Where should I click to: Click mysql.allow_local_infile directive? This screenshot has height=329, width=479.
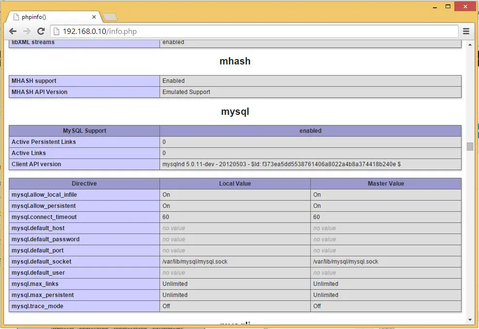44,195
